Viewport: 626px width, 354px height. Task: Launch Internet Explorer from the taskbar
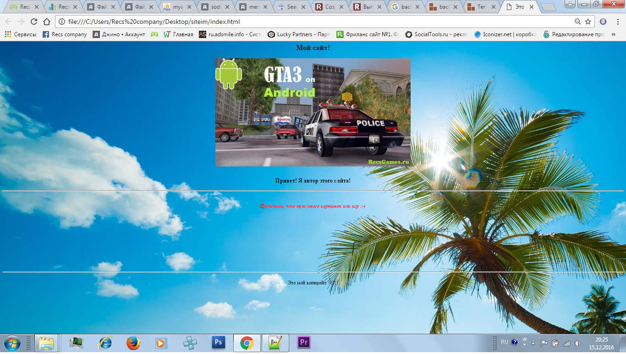click(x=105, y=343)
